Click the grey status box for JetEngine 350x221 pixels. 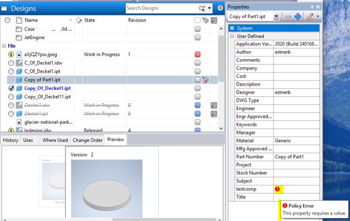(x=197, y=37)
